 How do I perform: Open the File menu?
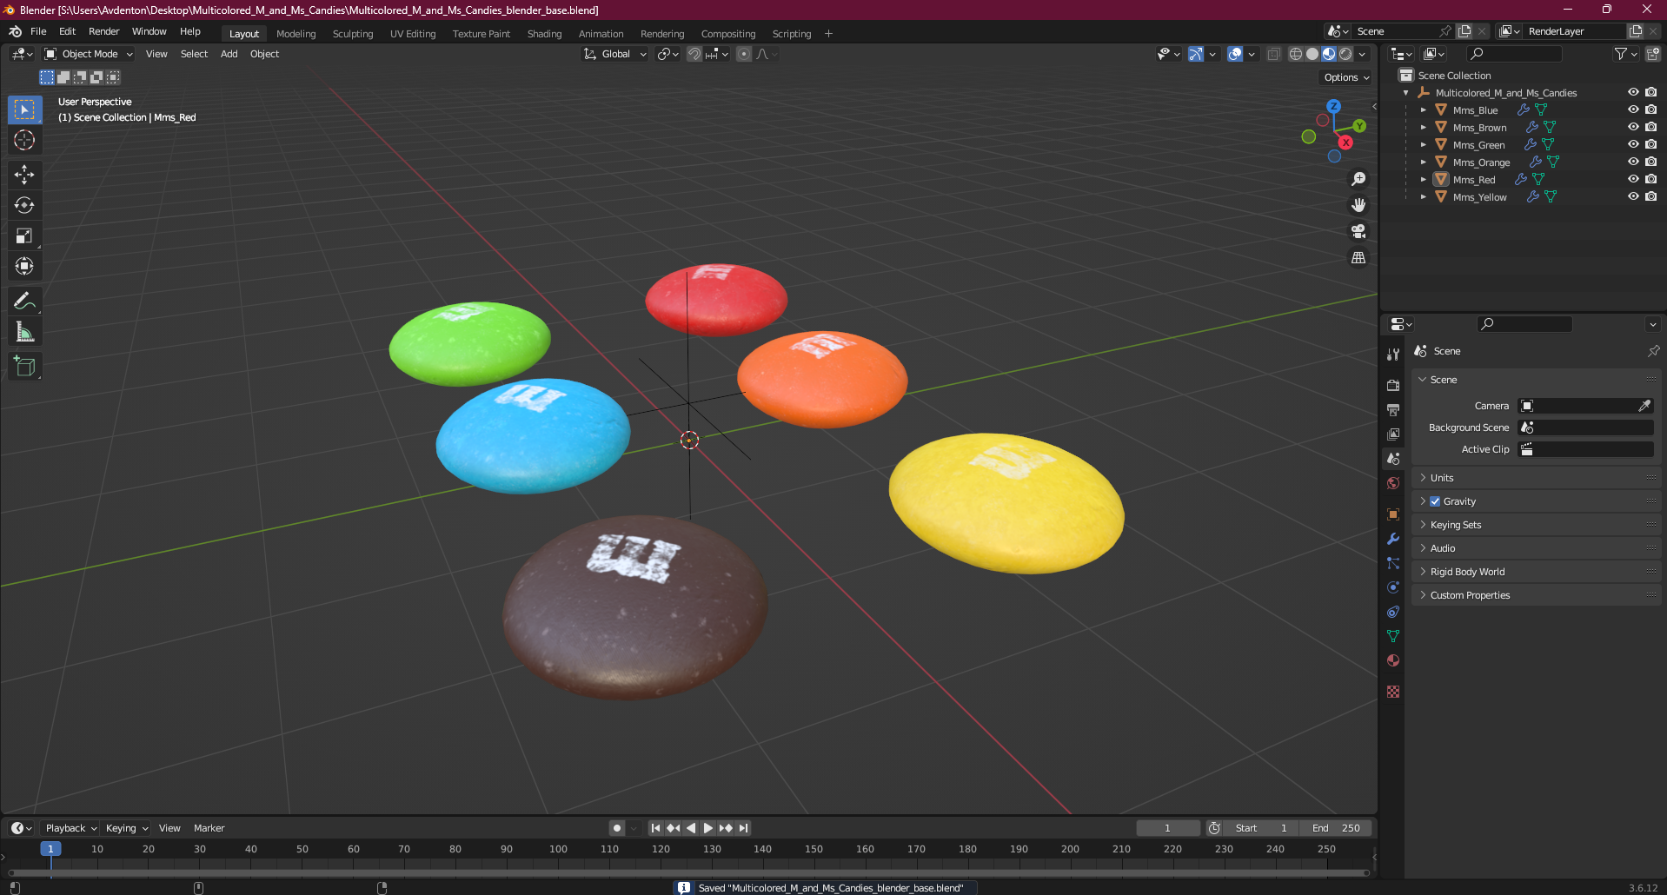pyautogui.click(x=38, y=31)
